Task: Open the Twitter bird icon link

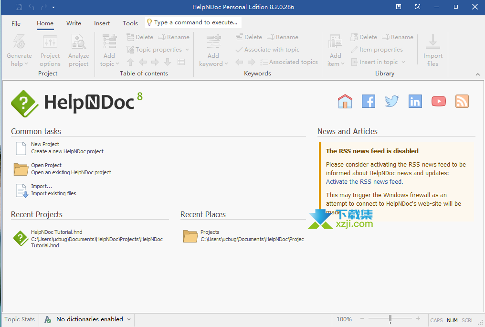Action: 391,101
